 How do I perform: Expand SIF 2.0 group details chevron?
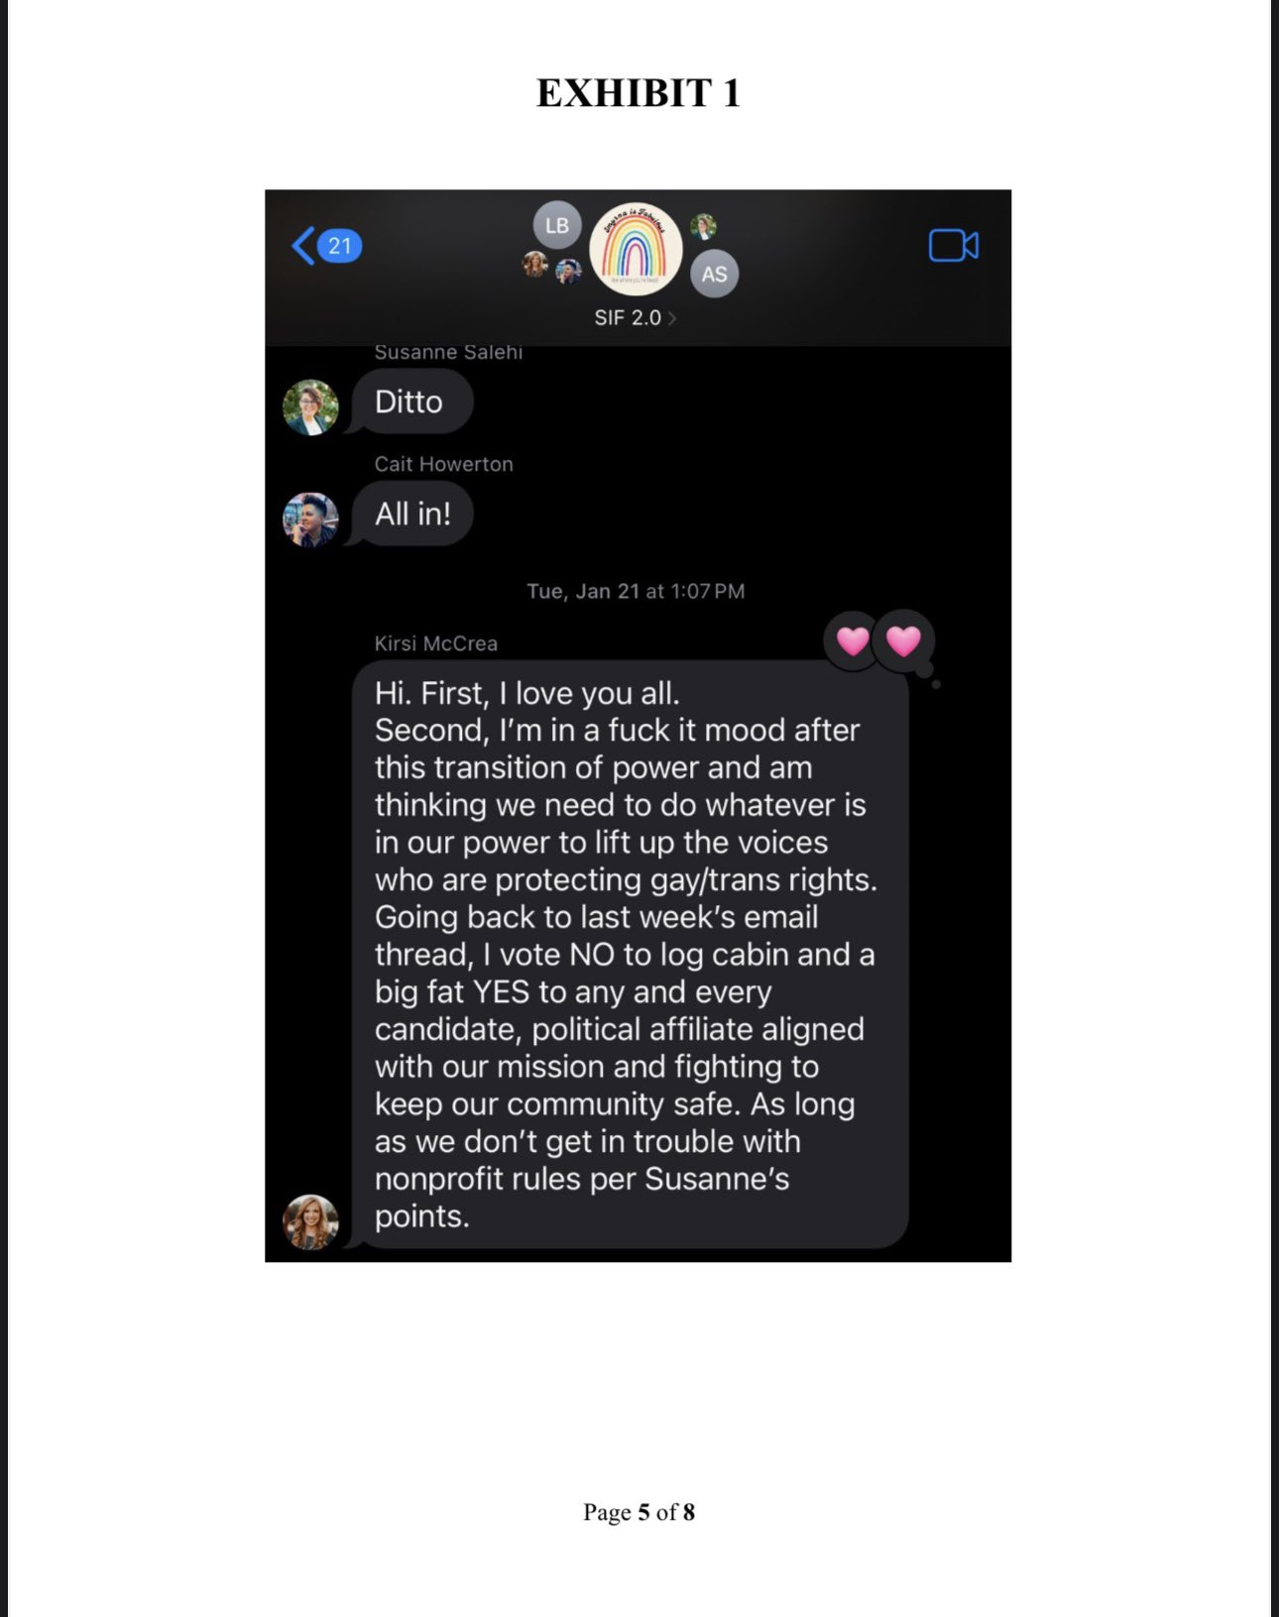click(672, 318)
